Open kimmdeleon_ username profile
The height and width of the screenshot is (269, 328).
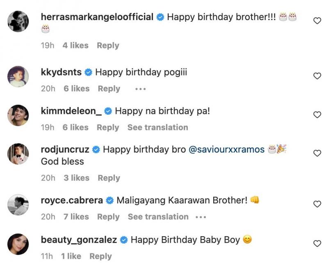click(x=71, y=111)
